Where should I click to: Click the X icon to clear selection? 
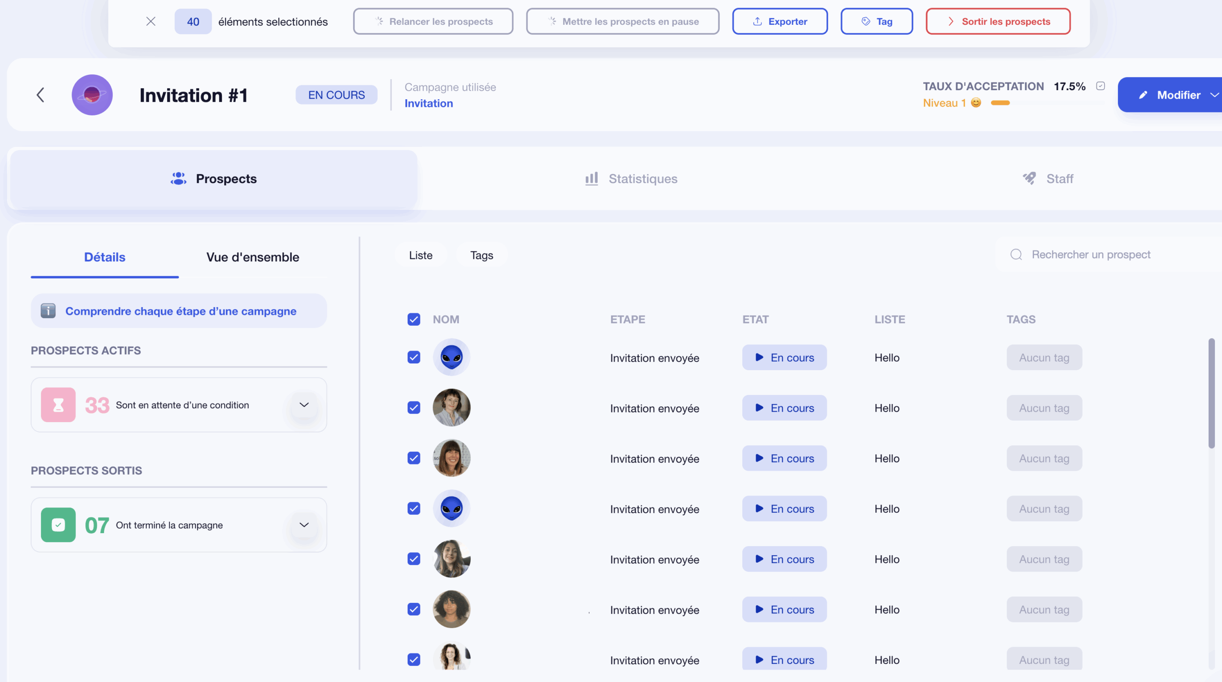[151, 21]
